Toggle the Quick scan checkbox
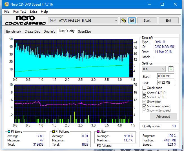184x151 pixels. point(144,88)
